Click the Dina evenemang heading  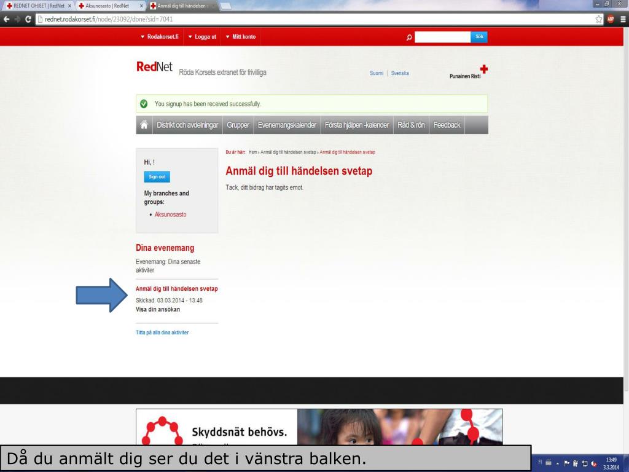coord(165,248)
